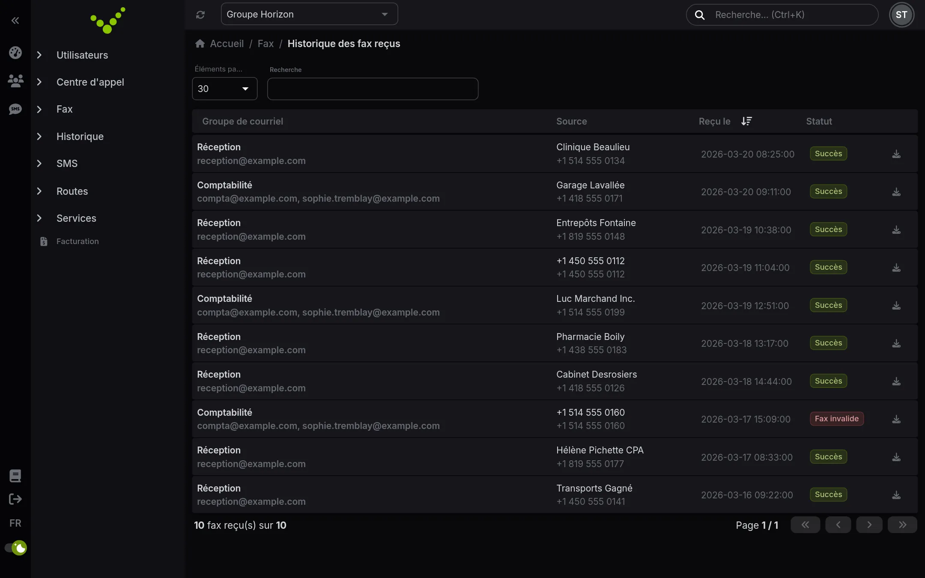The height and width of the screenshot is (578, 925).
Task: Click the logout icon in left rail
Action: 15,499
